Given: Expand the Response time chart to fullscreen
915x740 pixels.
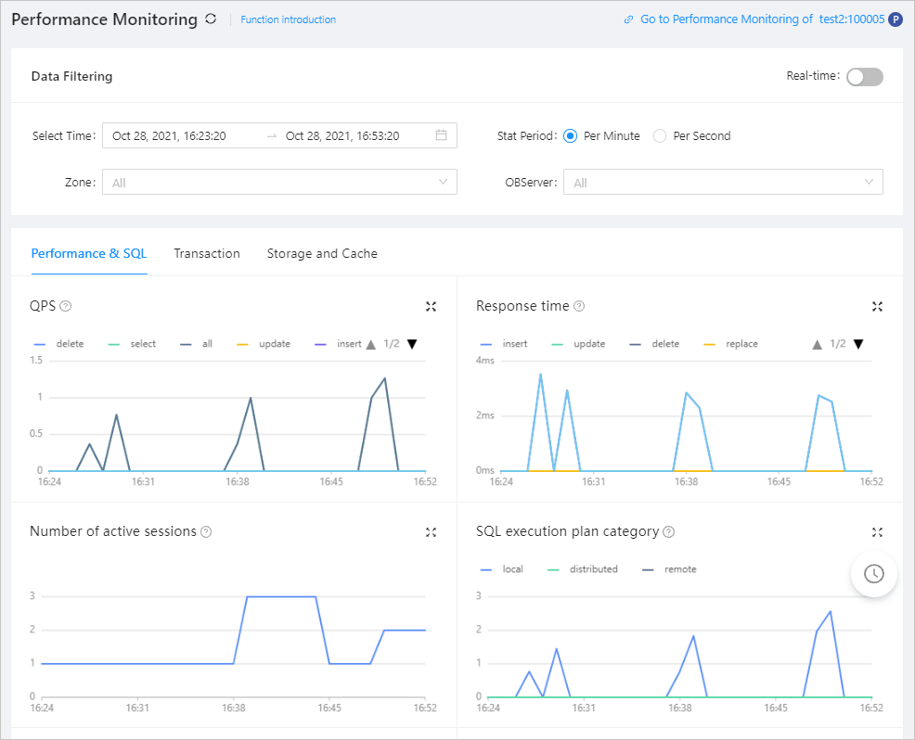Looking at the screenshot, I should pyautogui.click(x=877, y=306).
